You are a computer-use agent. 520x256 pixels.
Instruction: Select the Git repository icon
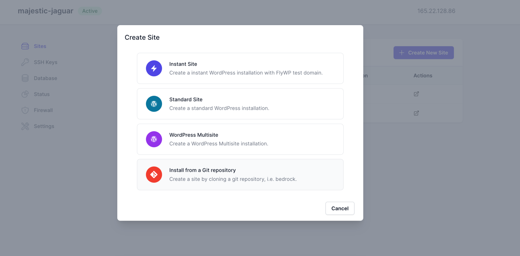click(x=154, y=175)
